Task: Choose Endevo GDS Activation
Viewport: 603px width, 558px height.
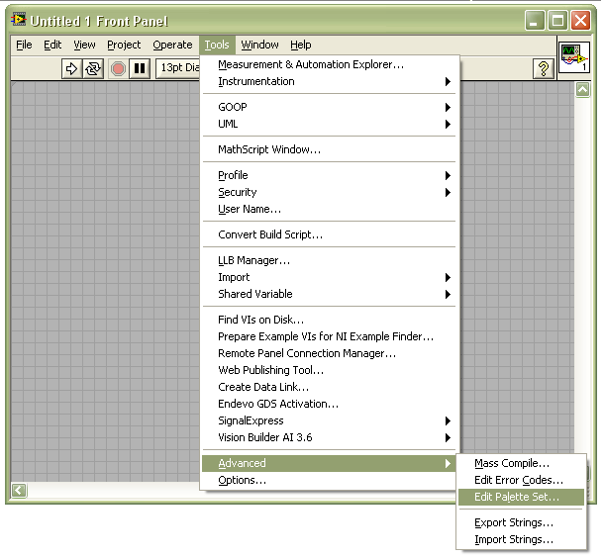Action: click(x=329, y=404)
